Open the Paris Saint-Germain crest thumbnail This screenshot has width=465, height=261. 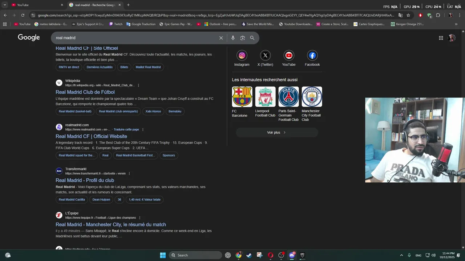click(288, 97)
